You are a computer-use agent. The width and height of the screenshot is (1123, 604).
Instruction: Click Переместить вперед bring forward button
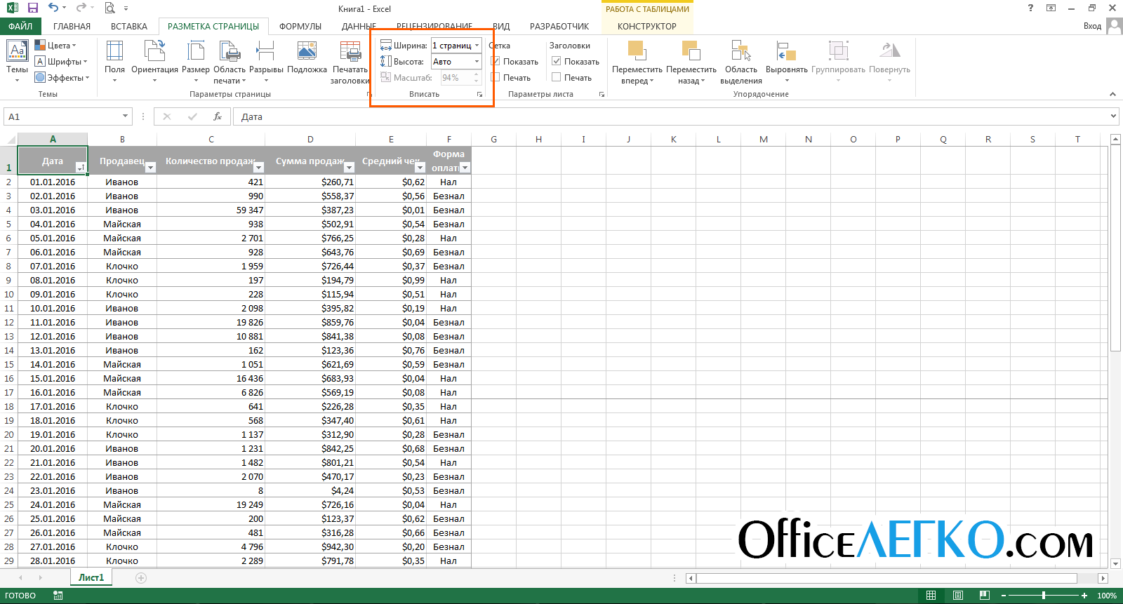[x=637, y=62]
